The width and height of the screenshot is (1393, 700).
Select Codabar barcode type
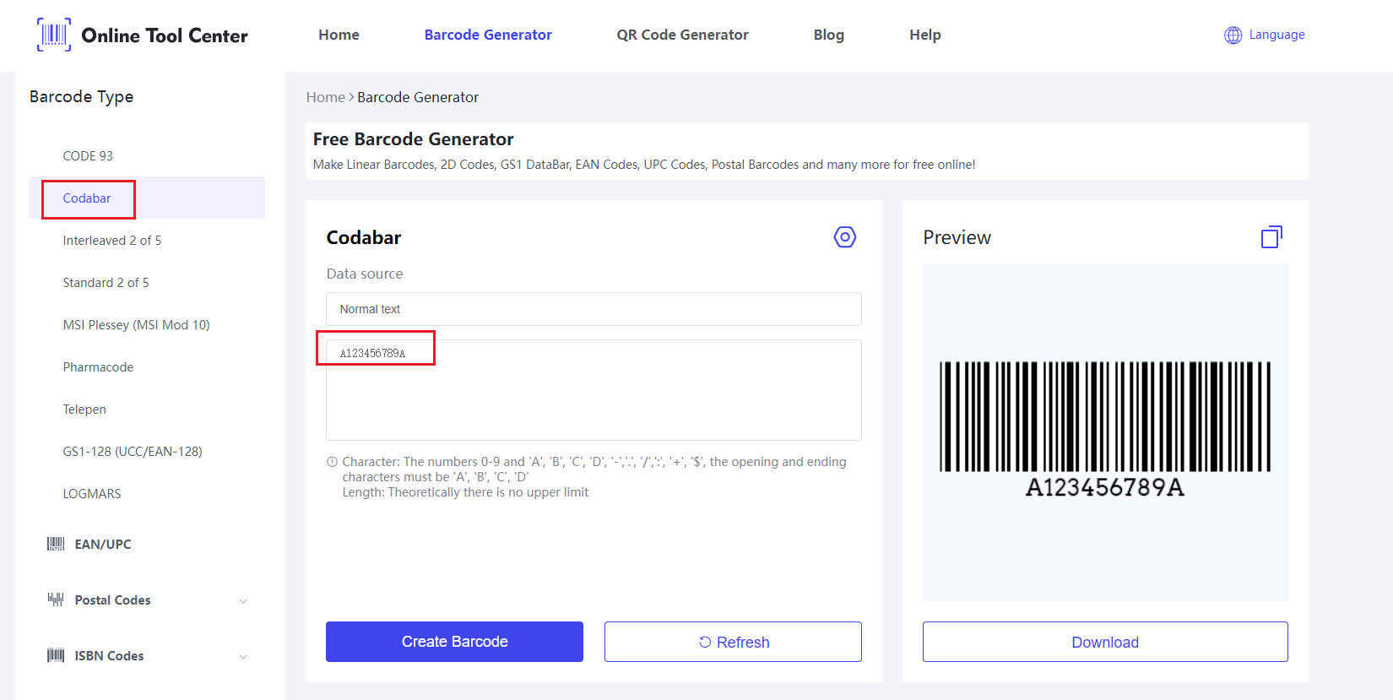[x=147, y=198]
